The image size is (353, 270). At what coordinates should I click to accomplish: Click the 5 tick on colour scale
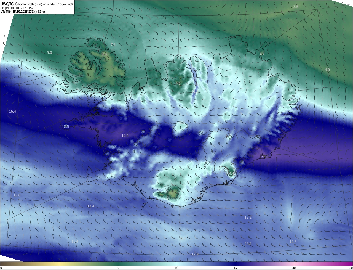(118, 268)
